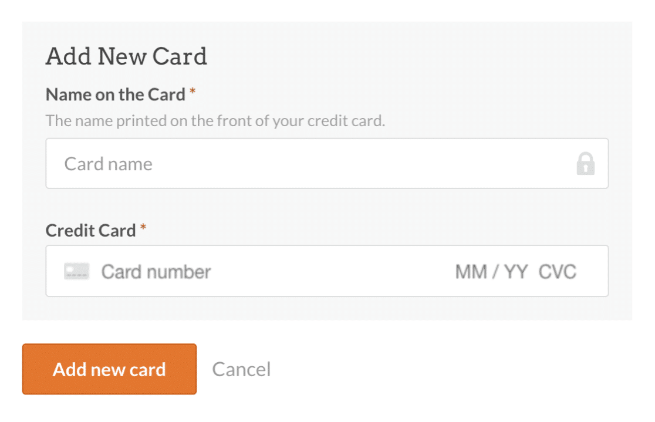Click the Credit Card field label
This screenshot has height=422, width=655.
point(90,231)
